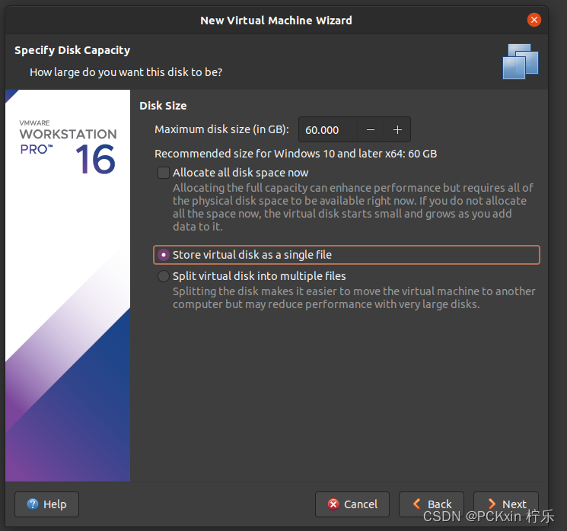
Task: Click the Recommended size for Windows 10 text
Action: pyautogui.click(x=295, y=154)
